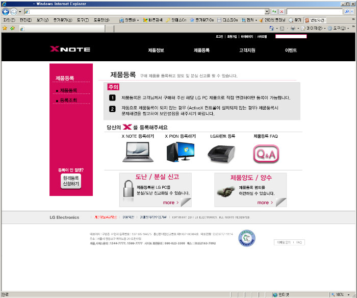The image size is (357, 298).
Task: Select the 제품정보 navigation tab
Action: coord(156,50)
